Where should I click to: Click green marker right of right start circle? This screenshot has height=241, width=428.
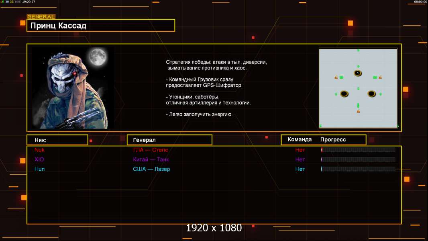point(381,94)
